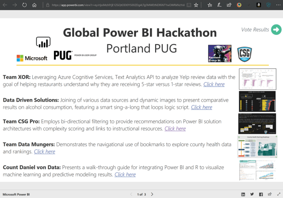Go back using browser back arrow
The height and width of the screenshot is (198, 283).
coord(5,5)
